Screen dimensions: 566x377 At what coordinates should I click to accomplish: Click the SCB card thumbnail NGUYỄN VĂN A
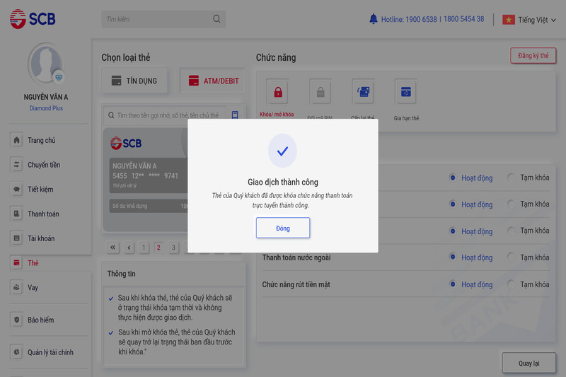click(x=146, y=179)
